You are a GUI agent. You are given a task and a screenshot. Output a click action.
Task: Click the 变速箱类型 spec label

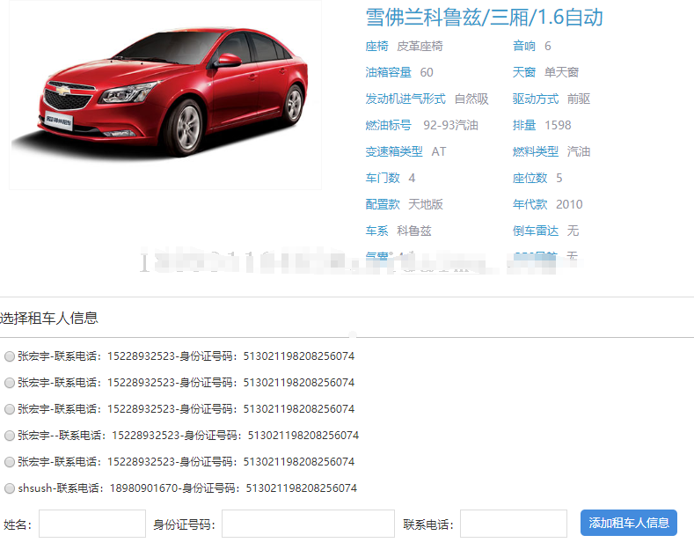coord(394,151)
